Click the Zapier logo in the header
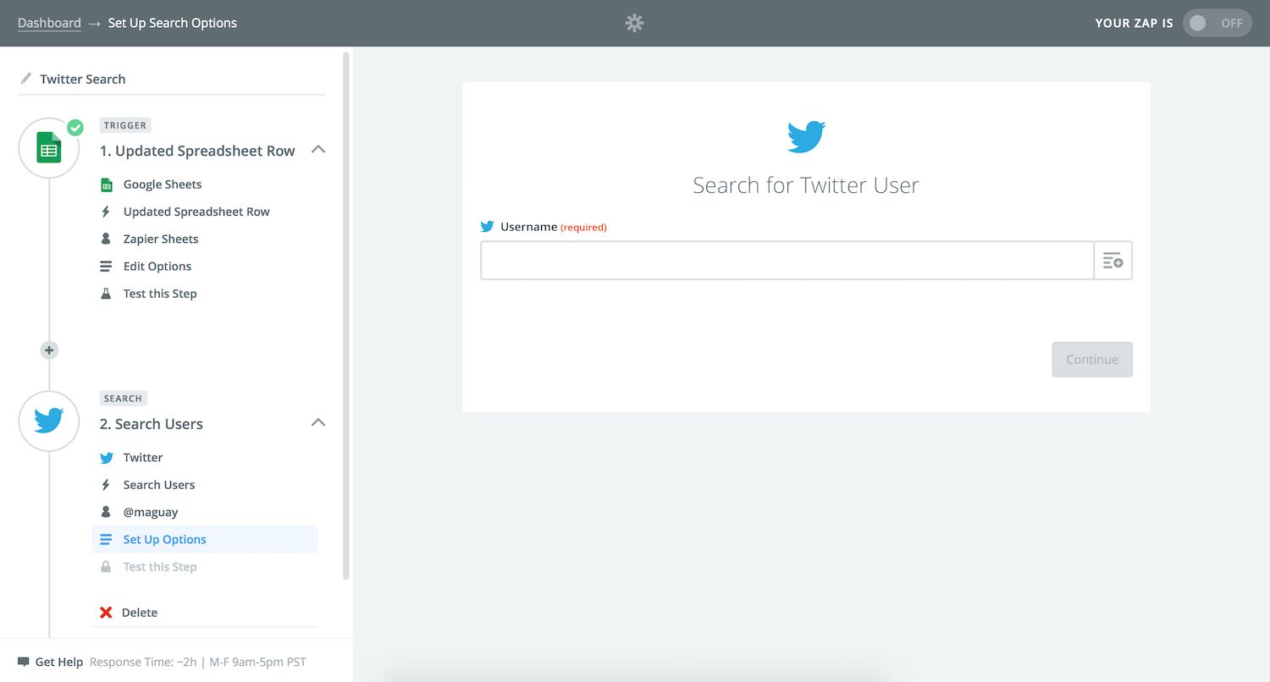The image size is (1270, 682). [x=634, y=23]
